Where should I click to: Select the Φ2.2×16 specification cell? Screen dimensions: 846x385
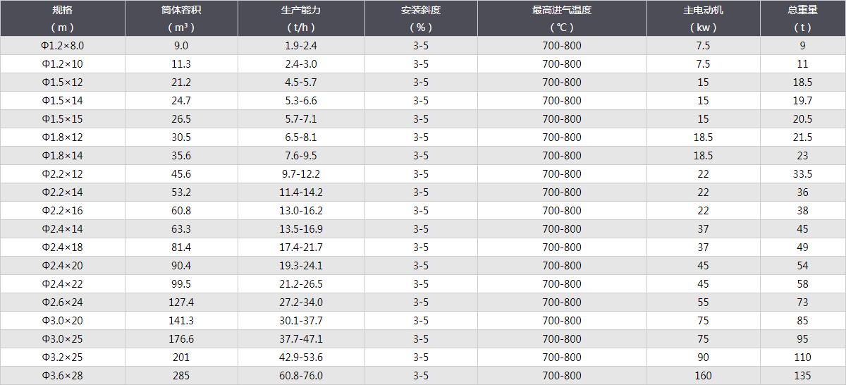[62, 211]
